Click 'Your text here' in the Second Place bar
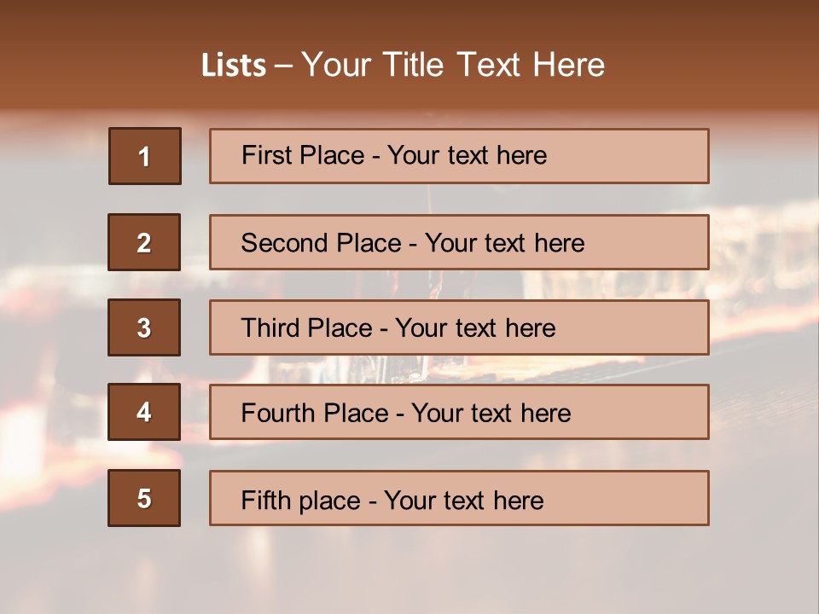The height and width of the screenshot is (614, 819). 504,243
